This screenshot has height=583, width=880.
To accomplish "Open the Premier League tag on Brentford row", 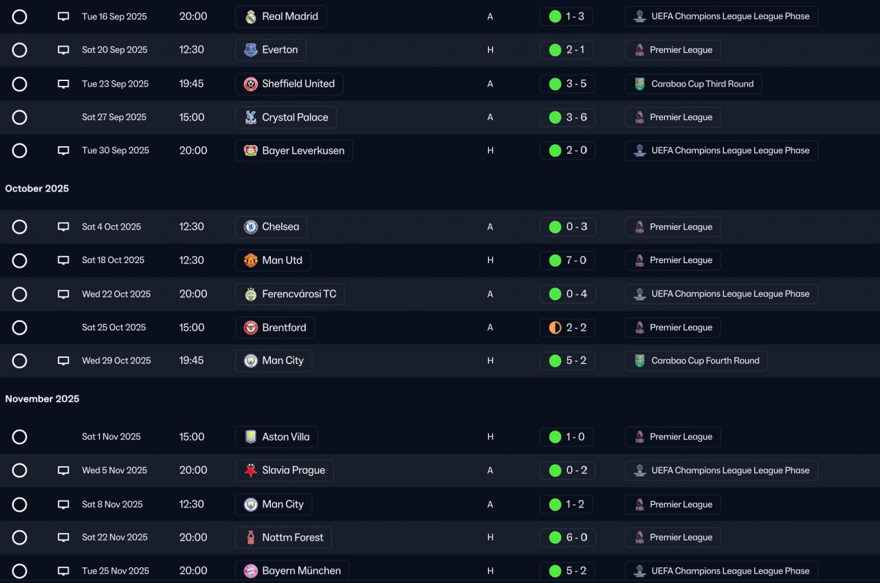I will pyautogui.click(x=672, y=328).
